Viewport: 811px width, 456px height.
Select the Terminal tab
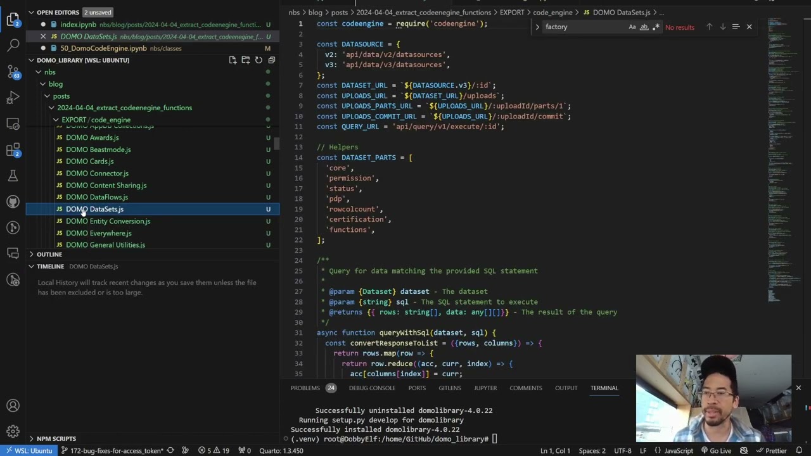604,388
